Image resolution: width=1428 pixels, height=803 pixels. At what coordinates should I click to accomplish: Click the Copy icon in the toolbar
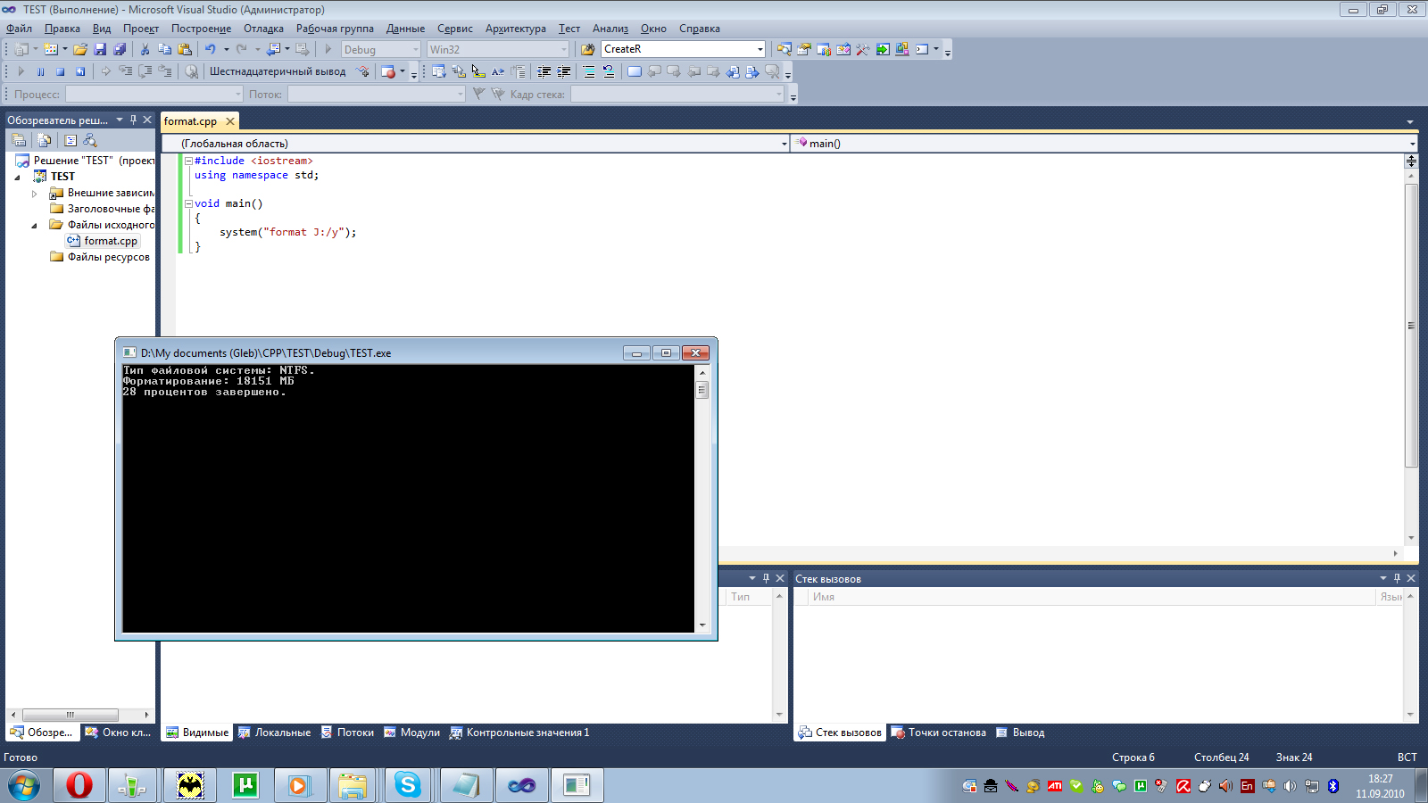(x=164, y=49)
